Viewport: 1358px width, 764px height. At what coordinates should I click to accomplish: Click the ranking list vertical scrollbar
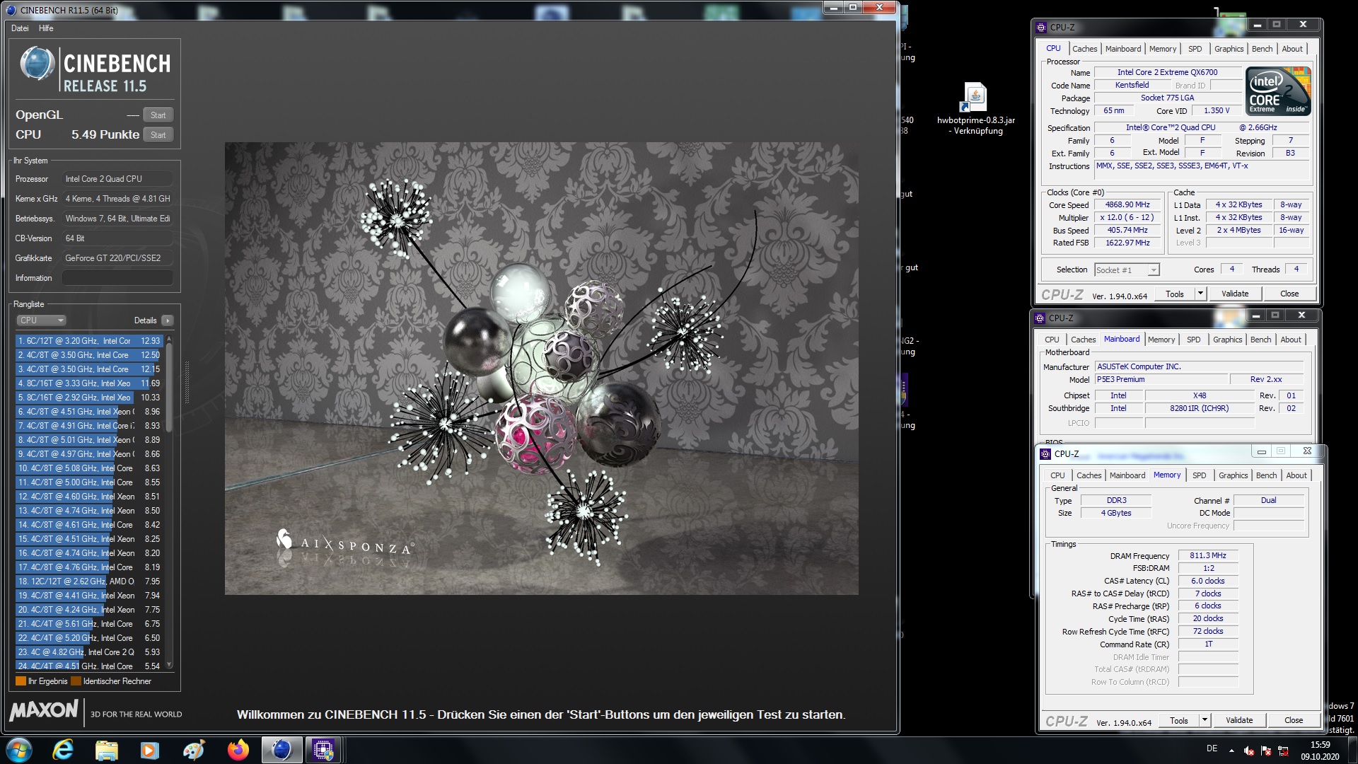coord(169,503)
